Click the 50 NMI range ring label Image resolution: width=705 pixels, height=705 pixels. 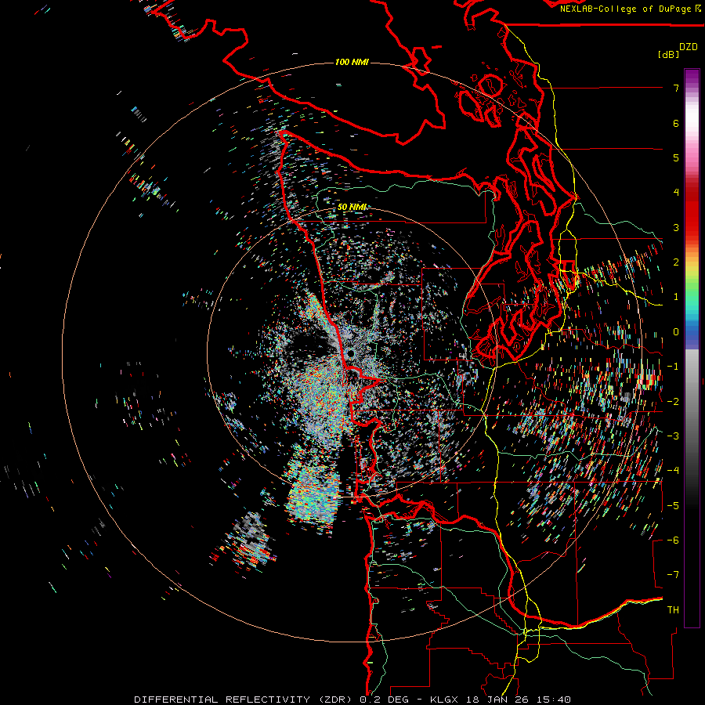[352, 207]
